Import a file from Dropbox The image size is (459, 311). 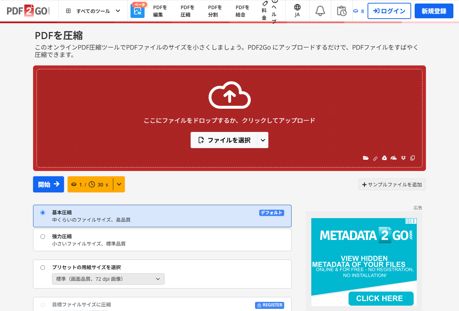403,158
